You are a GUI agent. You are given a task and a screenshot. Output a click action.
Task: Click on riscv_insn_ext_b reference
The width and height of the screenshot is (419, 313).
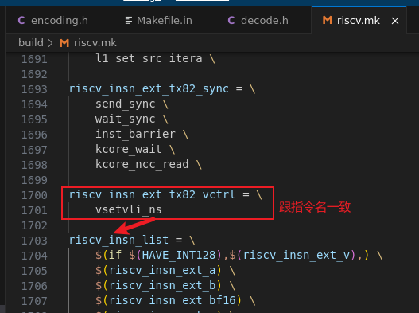pos(162,286)
